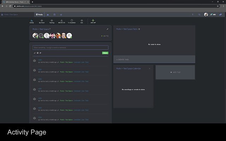226x141 pixels.
Task: Open the RECON C2C app
Action: [x=62, y=21]
